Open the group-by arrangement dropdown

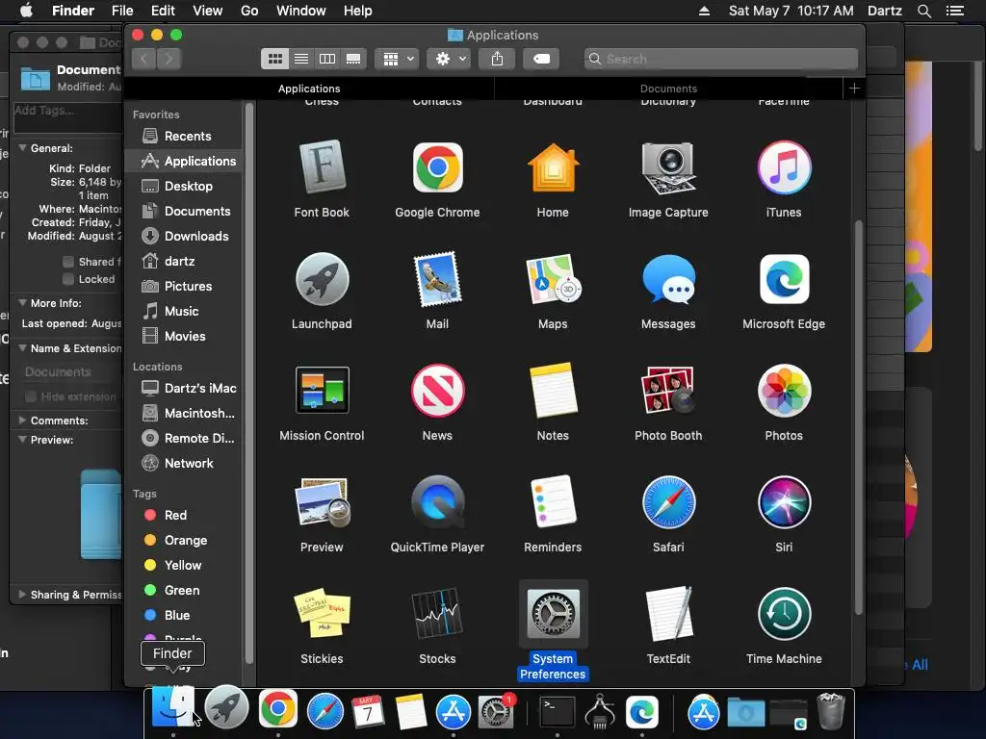[x=396, y=59]
